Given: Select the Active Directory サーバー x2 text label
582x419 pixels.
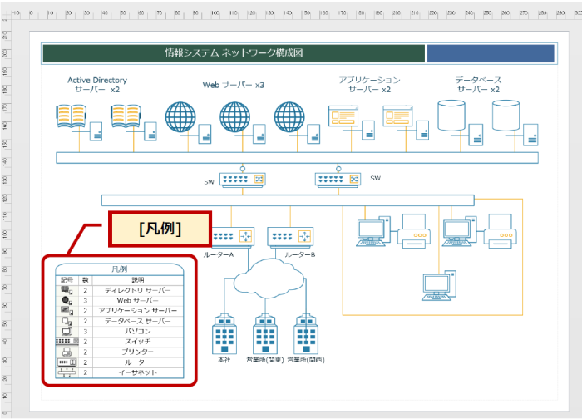Looking at the screenshot, I should coord(97,85).
